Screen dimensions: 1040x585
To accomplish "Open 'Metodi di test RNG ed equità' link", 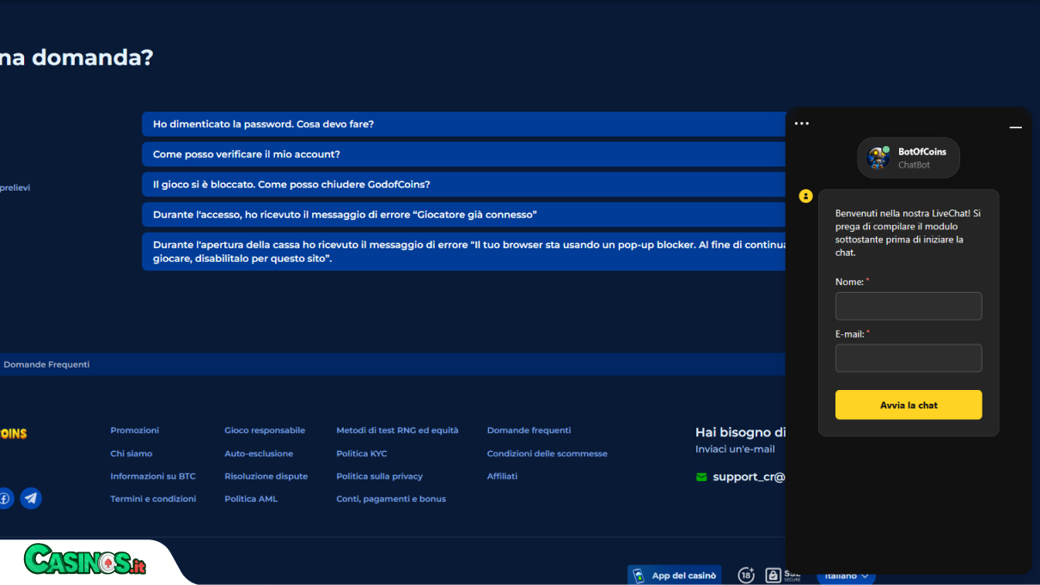I will tap(397, 430).
